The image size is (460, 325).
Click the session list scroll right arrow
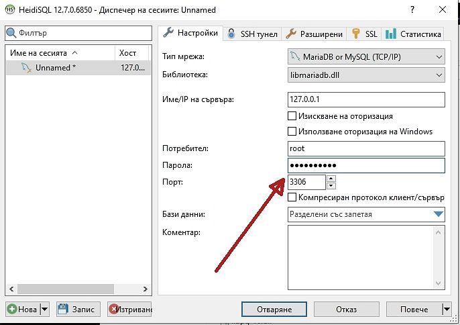(x=145, y=289)
